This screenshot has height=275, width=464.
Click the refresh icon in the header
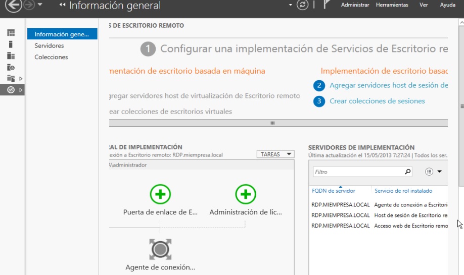[302, 5]
